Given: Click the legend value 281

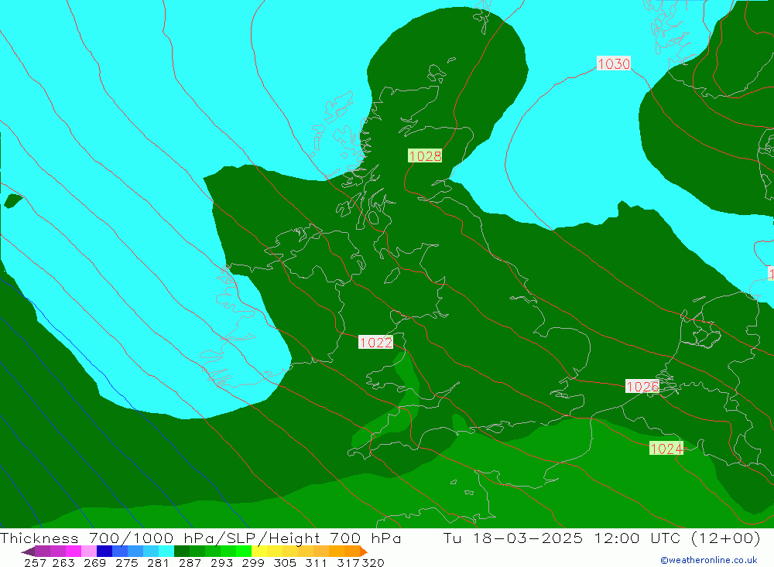Looking at the screenshot, I should (x=158, y=562).
